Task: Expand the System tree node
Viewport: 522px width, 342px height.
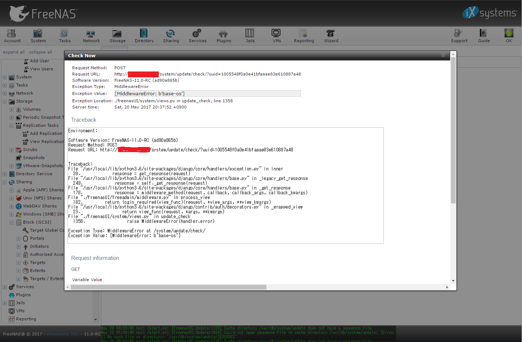Action: pos(4,77)
